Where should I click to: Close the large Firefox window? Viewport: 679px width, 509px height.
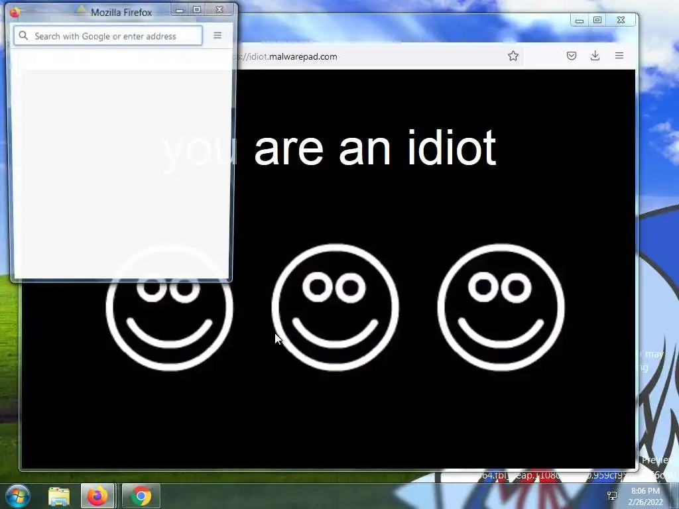(x=621, y=21)
